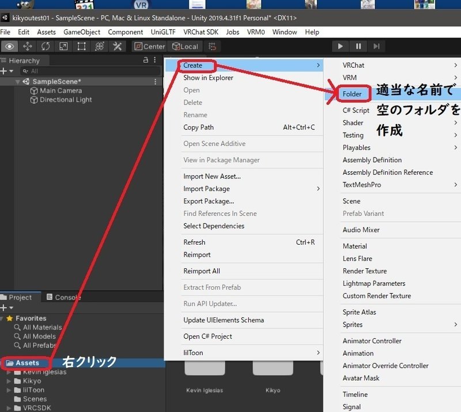Expand the Shader create submenu
The height and width of the screenshot is (412, 461).
(x=392, y=123)
